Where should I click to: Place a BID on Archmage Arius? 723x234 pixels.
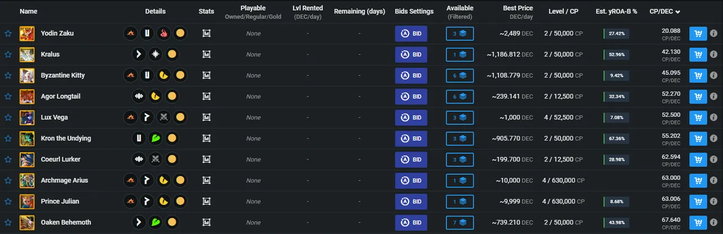click(411, 181)
